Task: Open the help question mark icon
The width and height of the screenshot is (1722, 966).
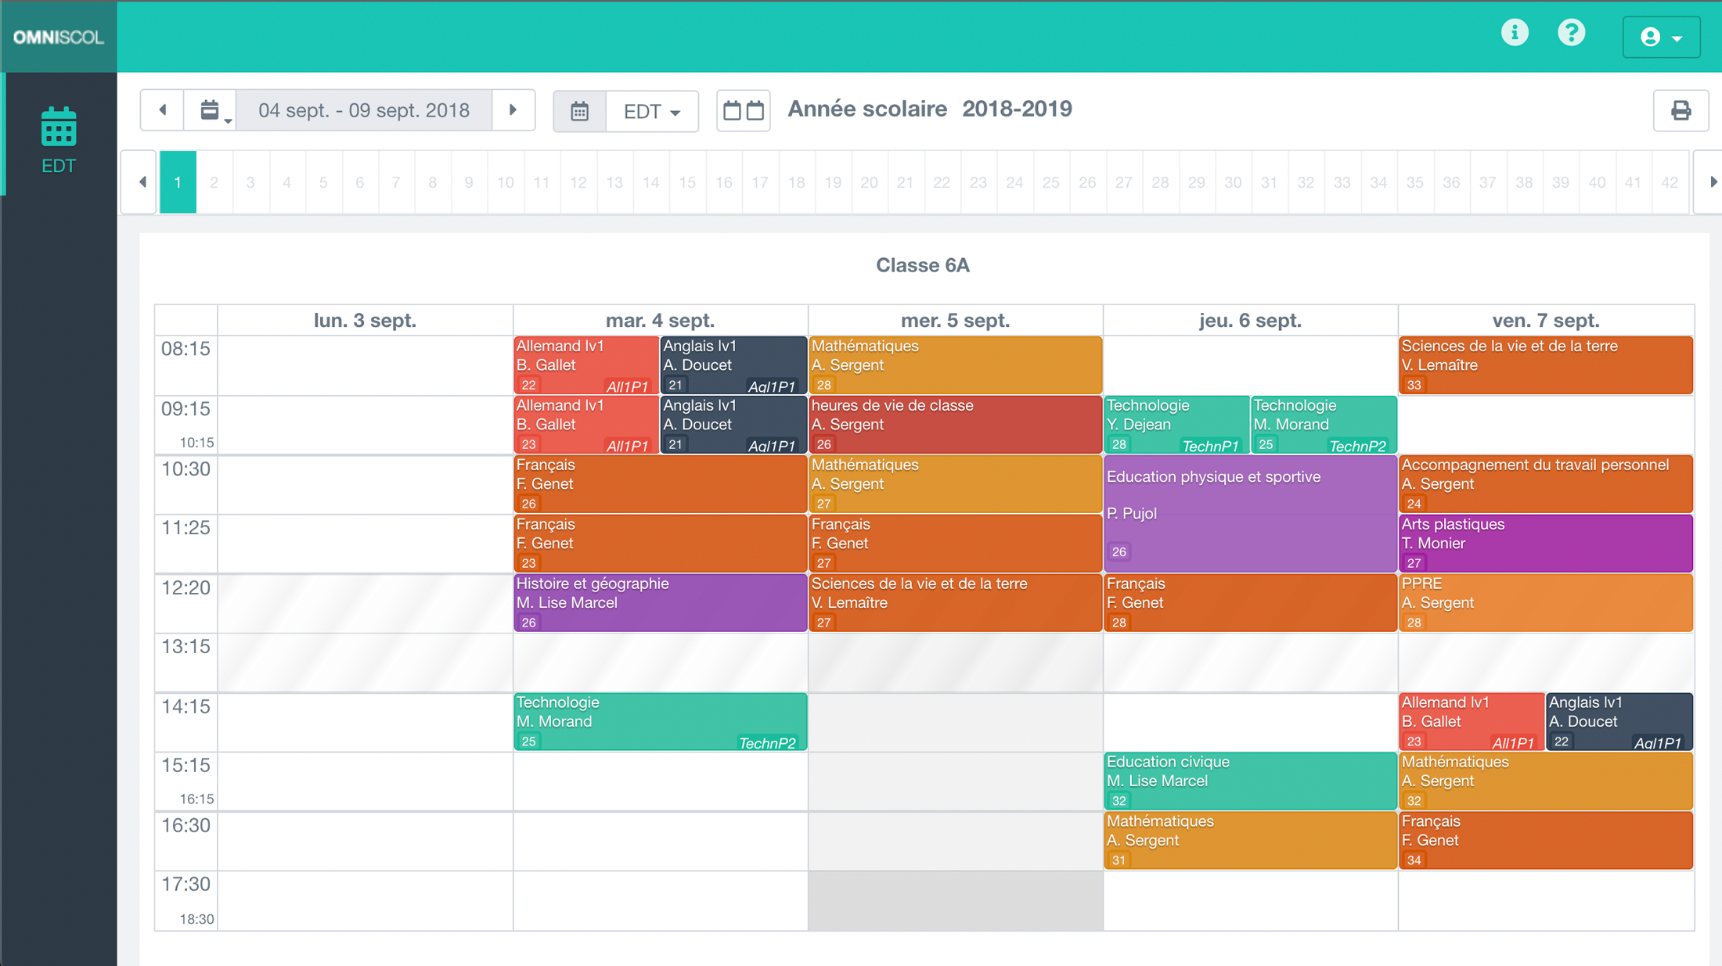Action: pyautogui.click(x=1571, y=33)
